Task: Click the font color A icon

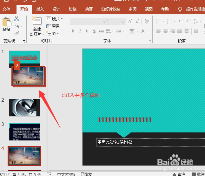Action: pos(143,31)
